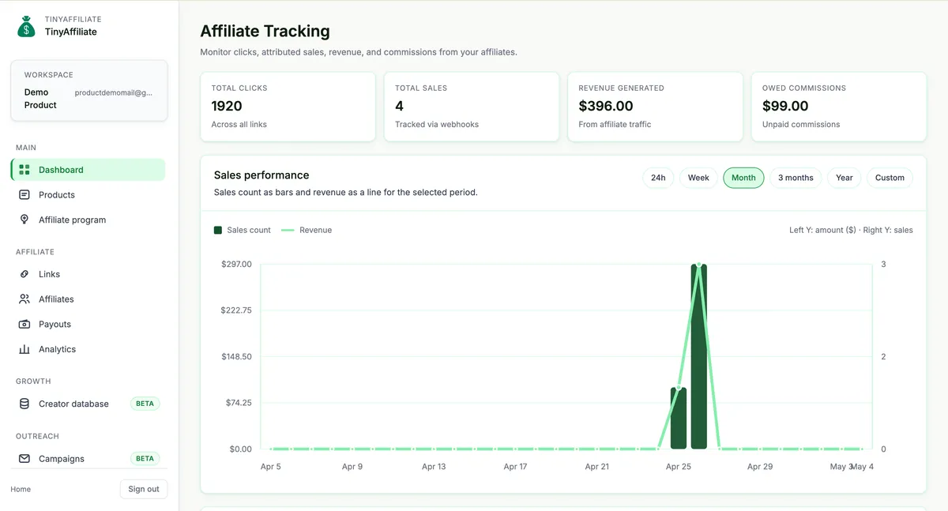Image resolution: width=948 pixels, height=511 pixels.
Task: Select the Year time range
Action: coord(845,178)
